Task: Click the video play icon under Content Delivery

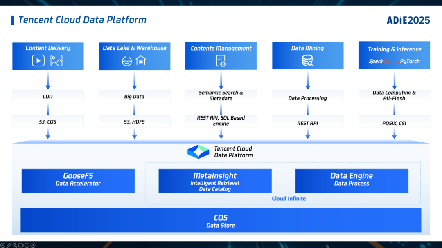Action: 38,61
